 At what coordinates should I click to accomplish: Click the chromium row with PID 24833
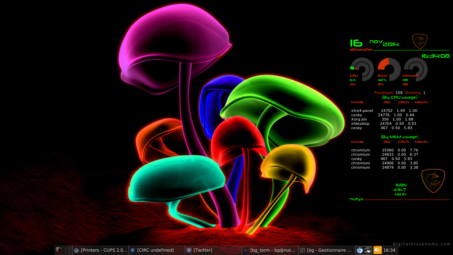point(385,154)
